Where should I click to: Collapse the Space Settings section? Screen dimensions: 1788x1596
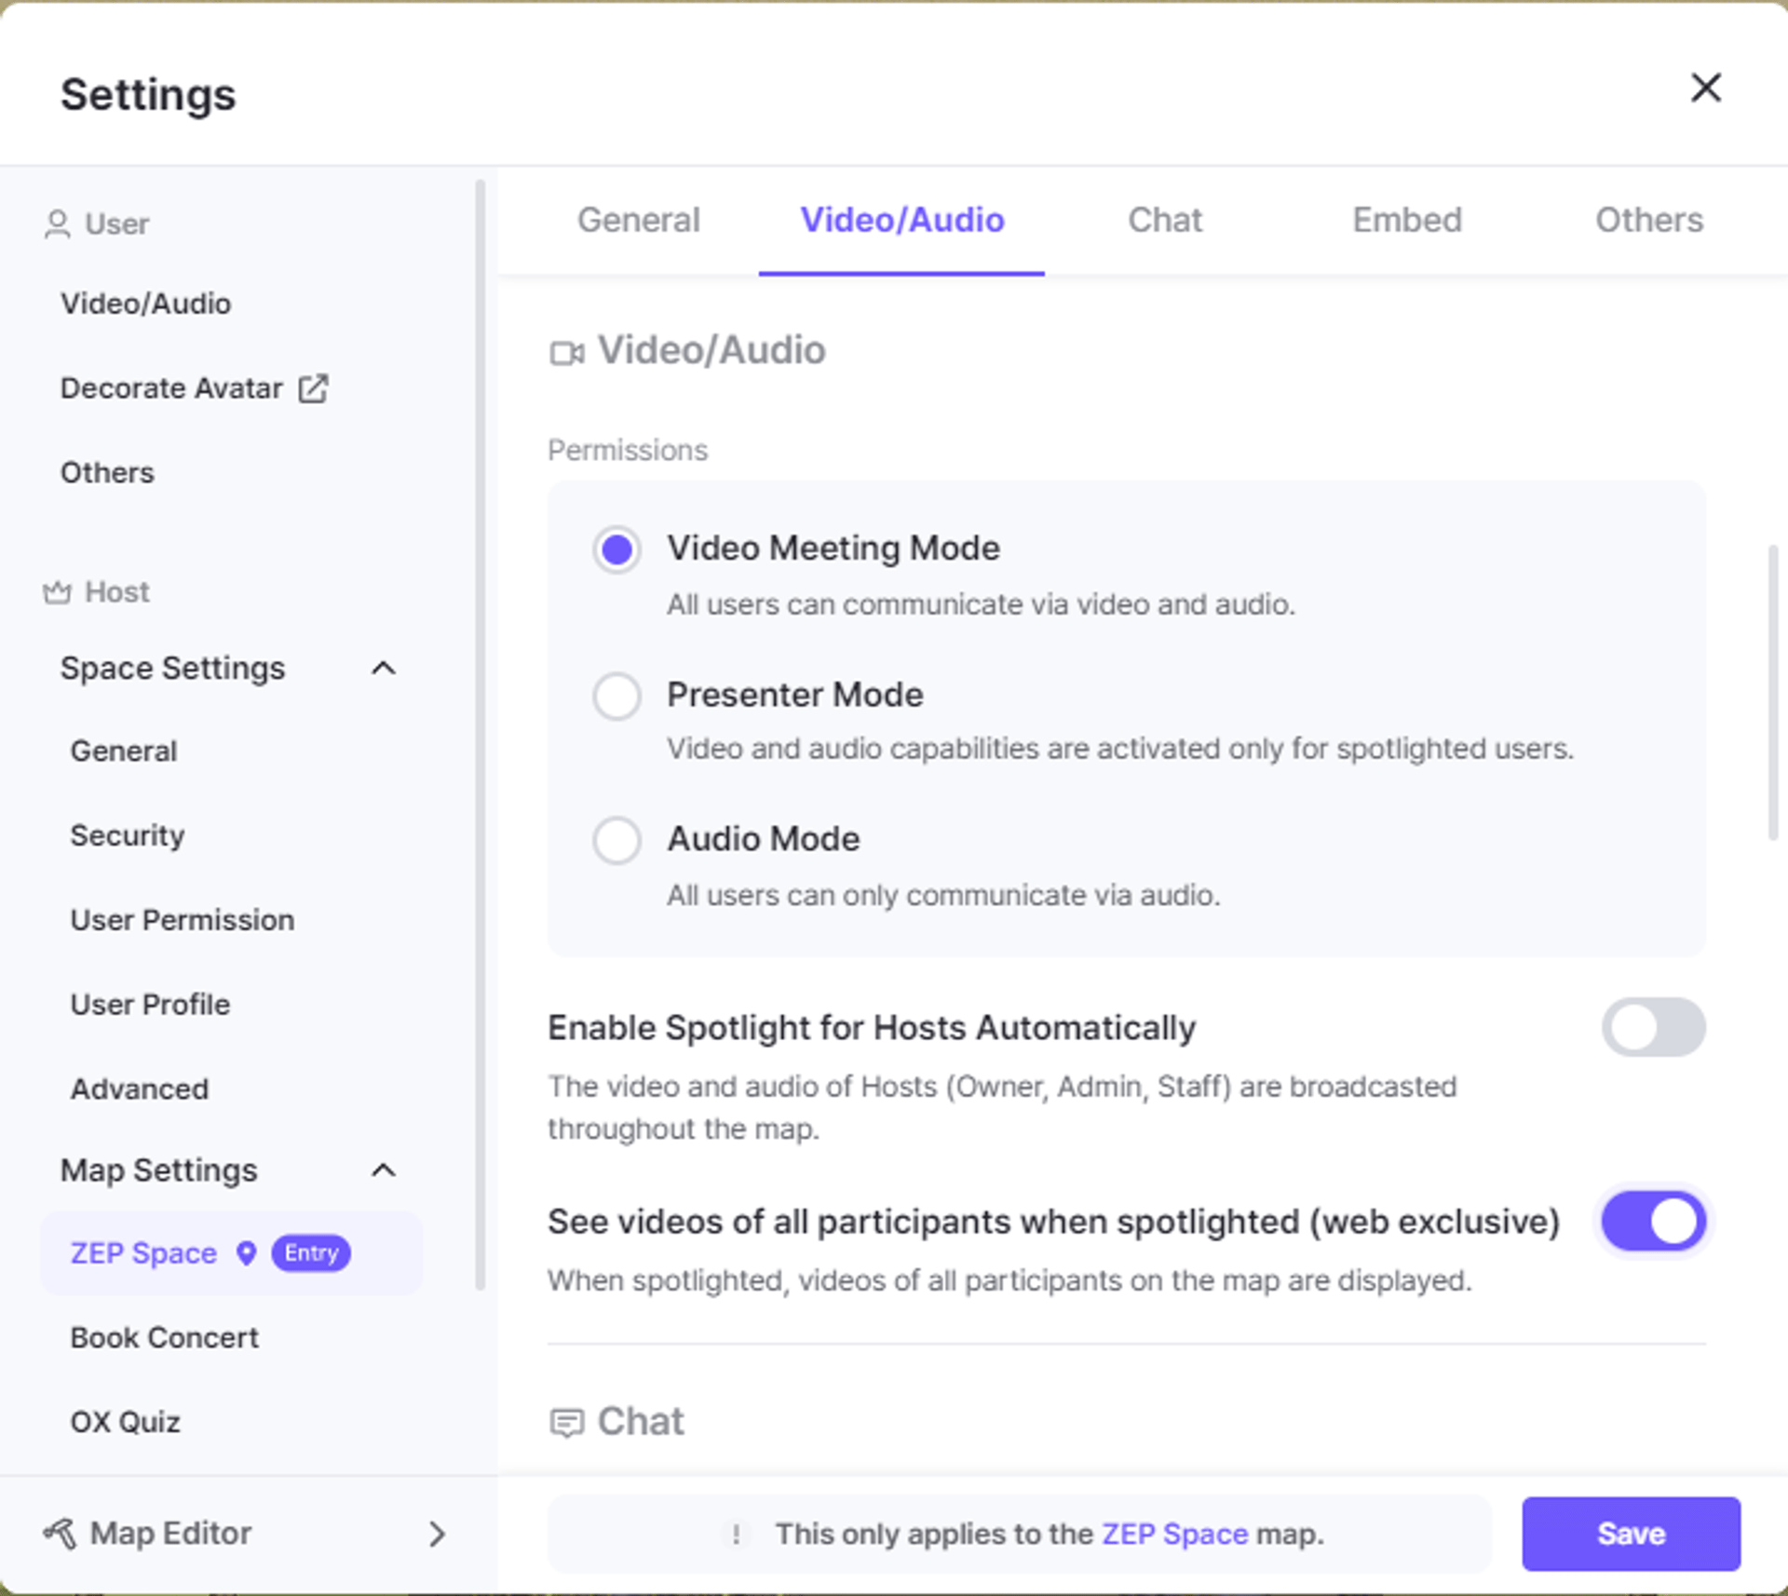[384, 668]
